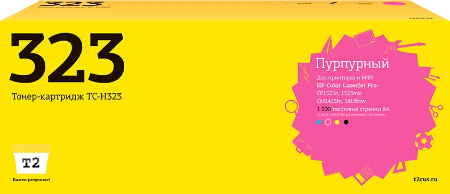Click the text "Для принтеров и МФУ"
This screenshot has height=194, width=450.
[x=345, y=78]
